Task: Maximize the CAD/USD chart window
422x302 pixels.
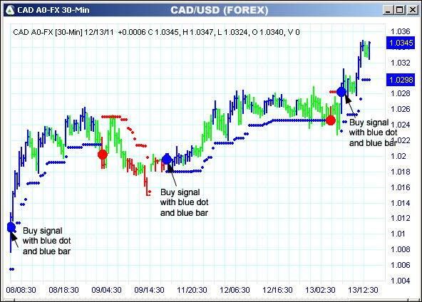Action: pyautogui.click(x=400, y=10)
